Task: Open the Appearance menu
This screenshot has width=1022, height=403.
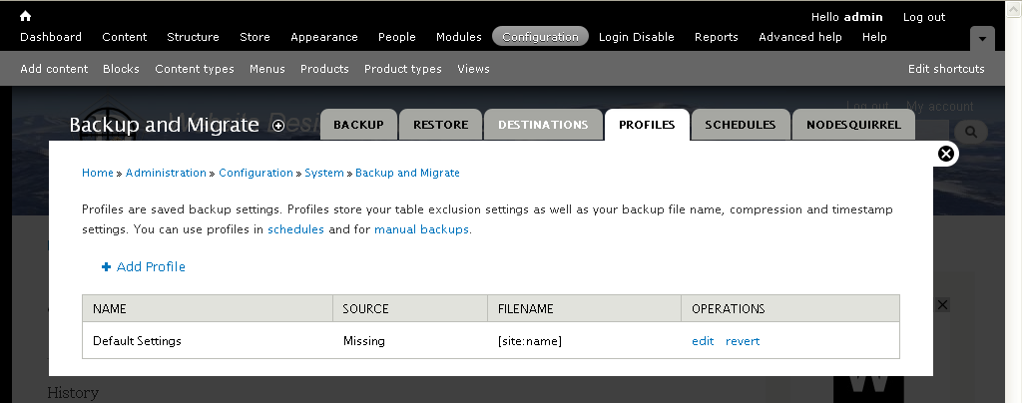Action: 324,37
